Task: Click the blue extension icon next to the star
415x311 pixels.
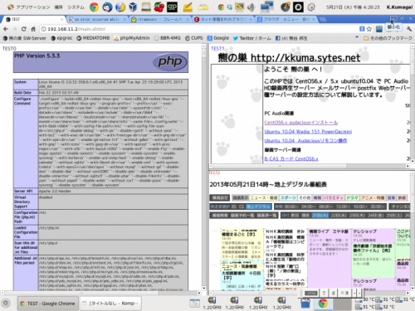Action: [x=379, y=29]
